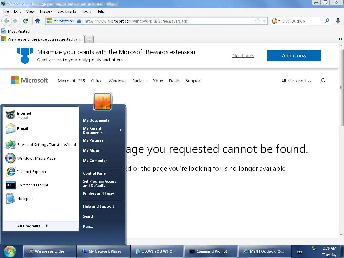Open the Help menu
This screenshot has width=344, height=258.
click(100, 11)
